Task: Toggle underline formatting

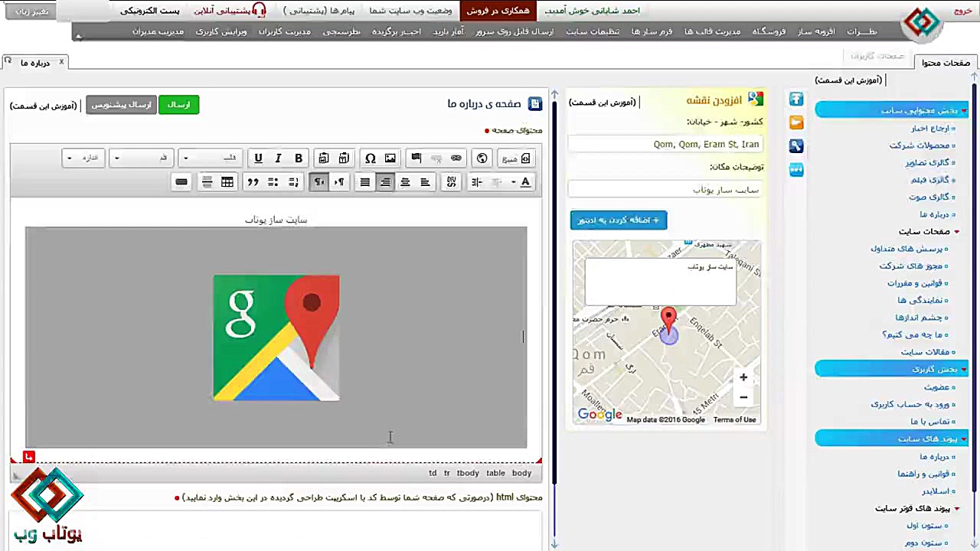Action: 258,158
